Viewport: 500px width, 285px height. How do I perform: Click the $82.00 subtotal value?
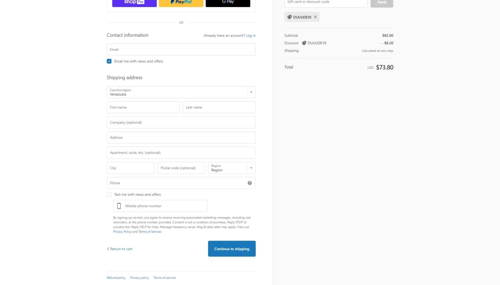click(388, 36)
